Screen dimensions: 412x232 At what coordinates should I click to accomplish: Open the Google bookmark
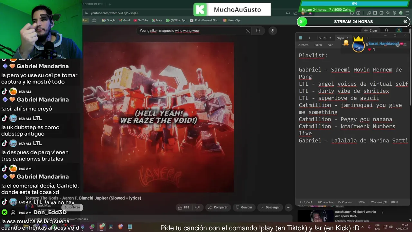coord(108,20)
